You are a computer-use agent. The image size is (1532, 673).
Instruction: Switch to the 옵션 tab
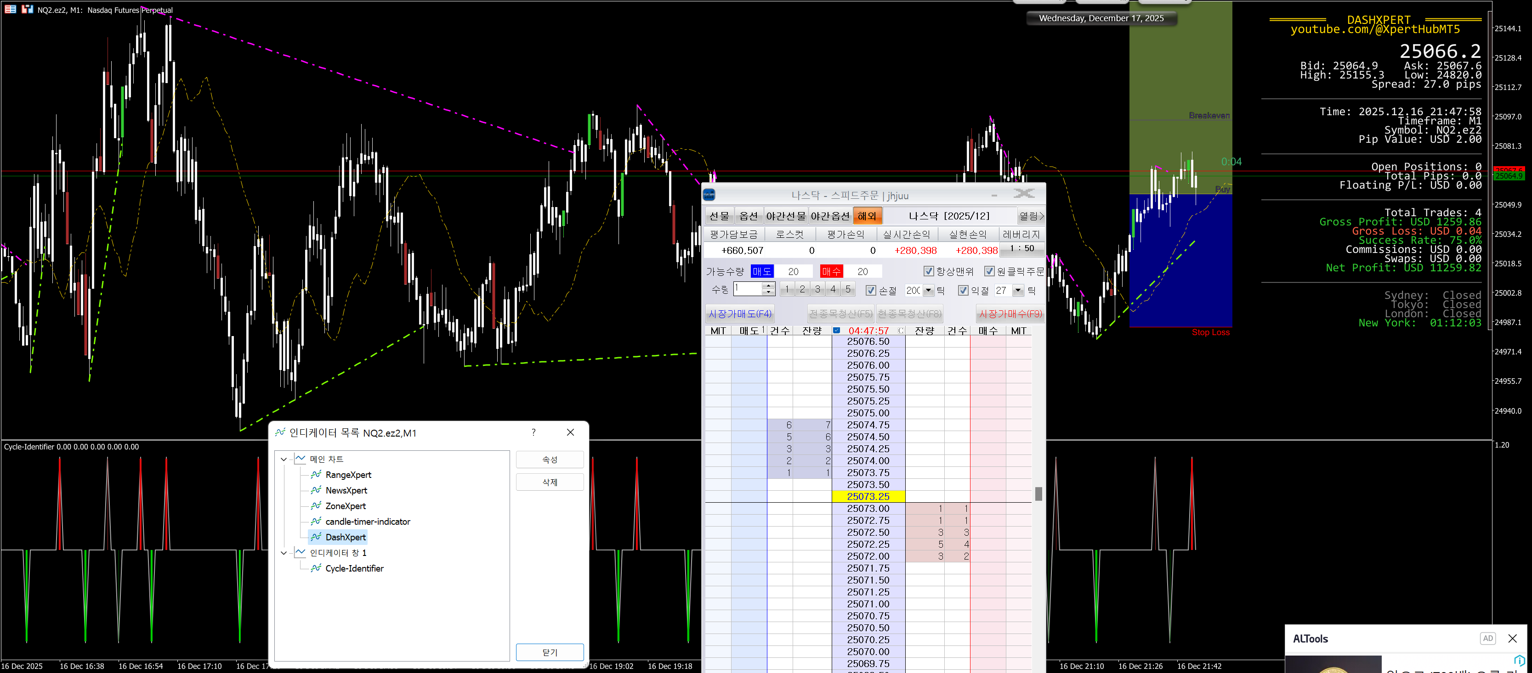coord(748,216)
